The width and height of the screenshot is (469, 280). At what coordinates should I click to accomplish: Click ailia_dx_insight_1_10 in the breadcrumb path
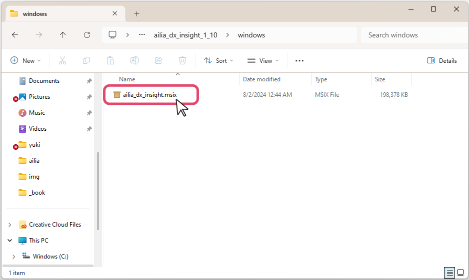coord(185,35)
